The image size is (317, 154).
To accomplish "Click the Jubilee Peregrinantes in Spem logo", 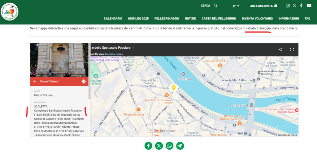I will pyautogui.click(x=10, y=11).
